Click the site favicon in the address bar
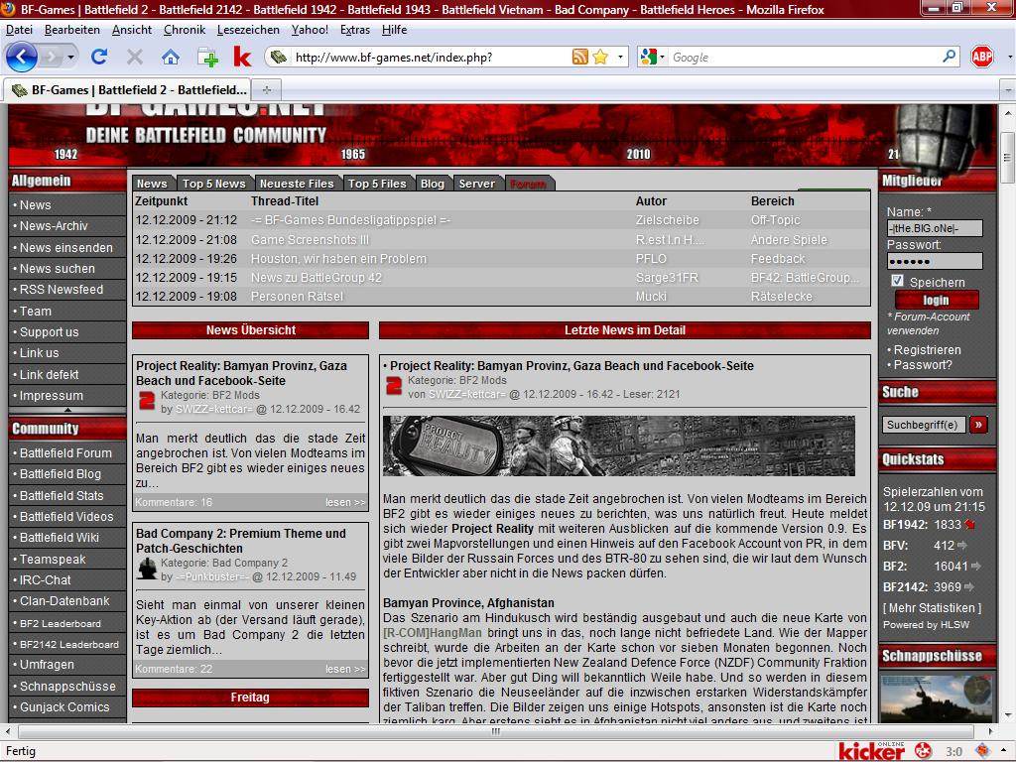 tap(279, 57)
